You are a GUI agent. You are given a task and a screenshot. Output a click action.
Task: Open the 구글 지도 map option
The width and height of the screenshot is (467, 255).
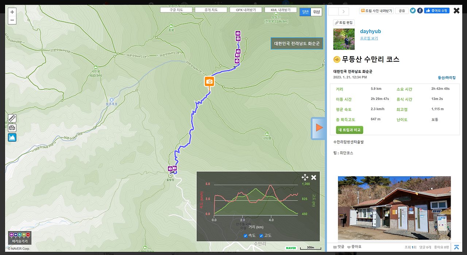(x=177, y=10)
